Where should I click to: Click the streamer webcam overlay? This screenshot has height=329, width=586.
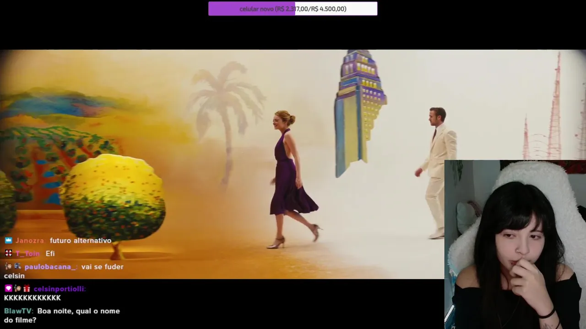tap(515, 244)
